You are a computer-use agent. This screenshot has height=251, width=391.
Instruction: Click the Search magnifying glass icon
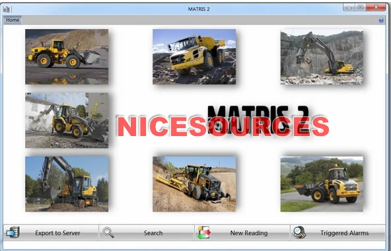108,233
